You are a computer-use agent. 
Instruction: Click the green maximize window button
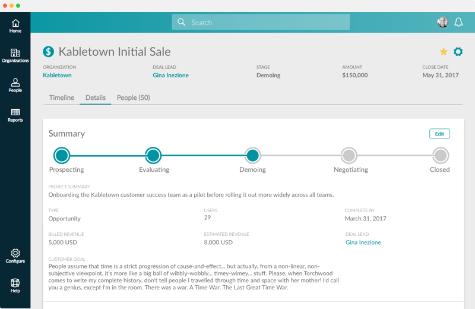tap(18, 5)
